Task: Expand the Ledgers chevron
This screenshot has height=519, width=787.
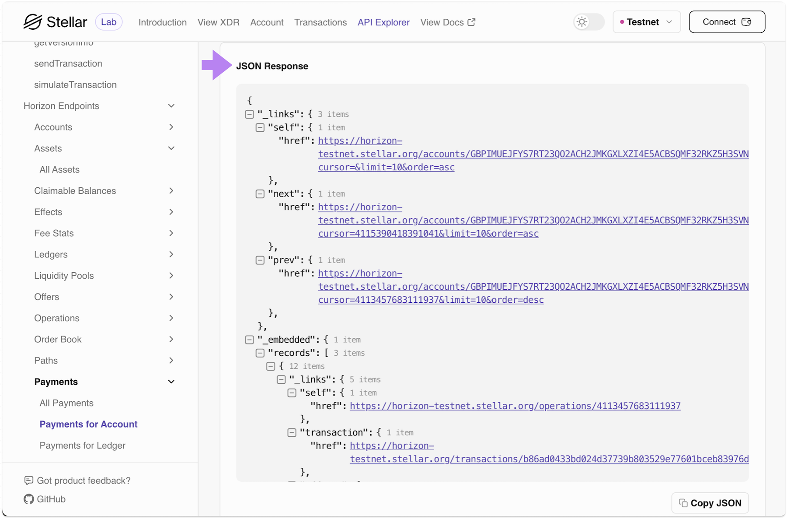Action: pos(171,254)
